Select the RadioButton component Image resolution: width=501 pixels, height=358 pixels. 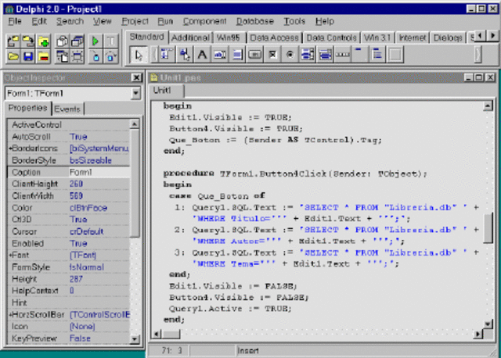(290, 55)
